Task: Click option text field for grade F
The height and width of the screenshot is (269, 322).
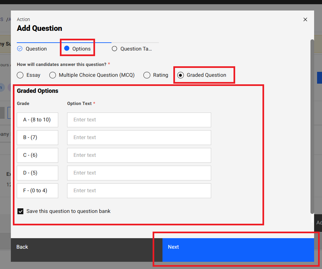Action: point(139,191)
